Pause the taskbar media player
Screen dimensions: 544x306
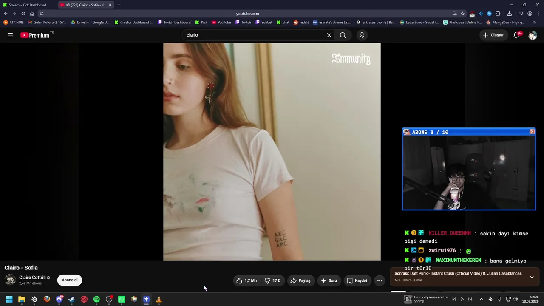(408, 299)
